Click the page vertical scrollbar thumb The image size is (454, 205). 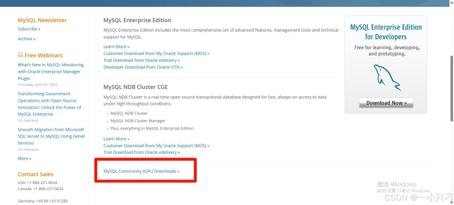click(x=452, y=88)
